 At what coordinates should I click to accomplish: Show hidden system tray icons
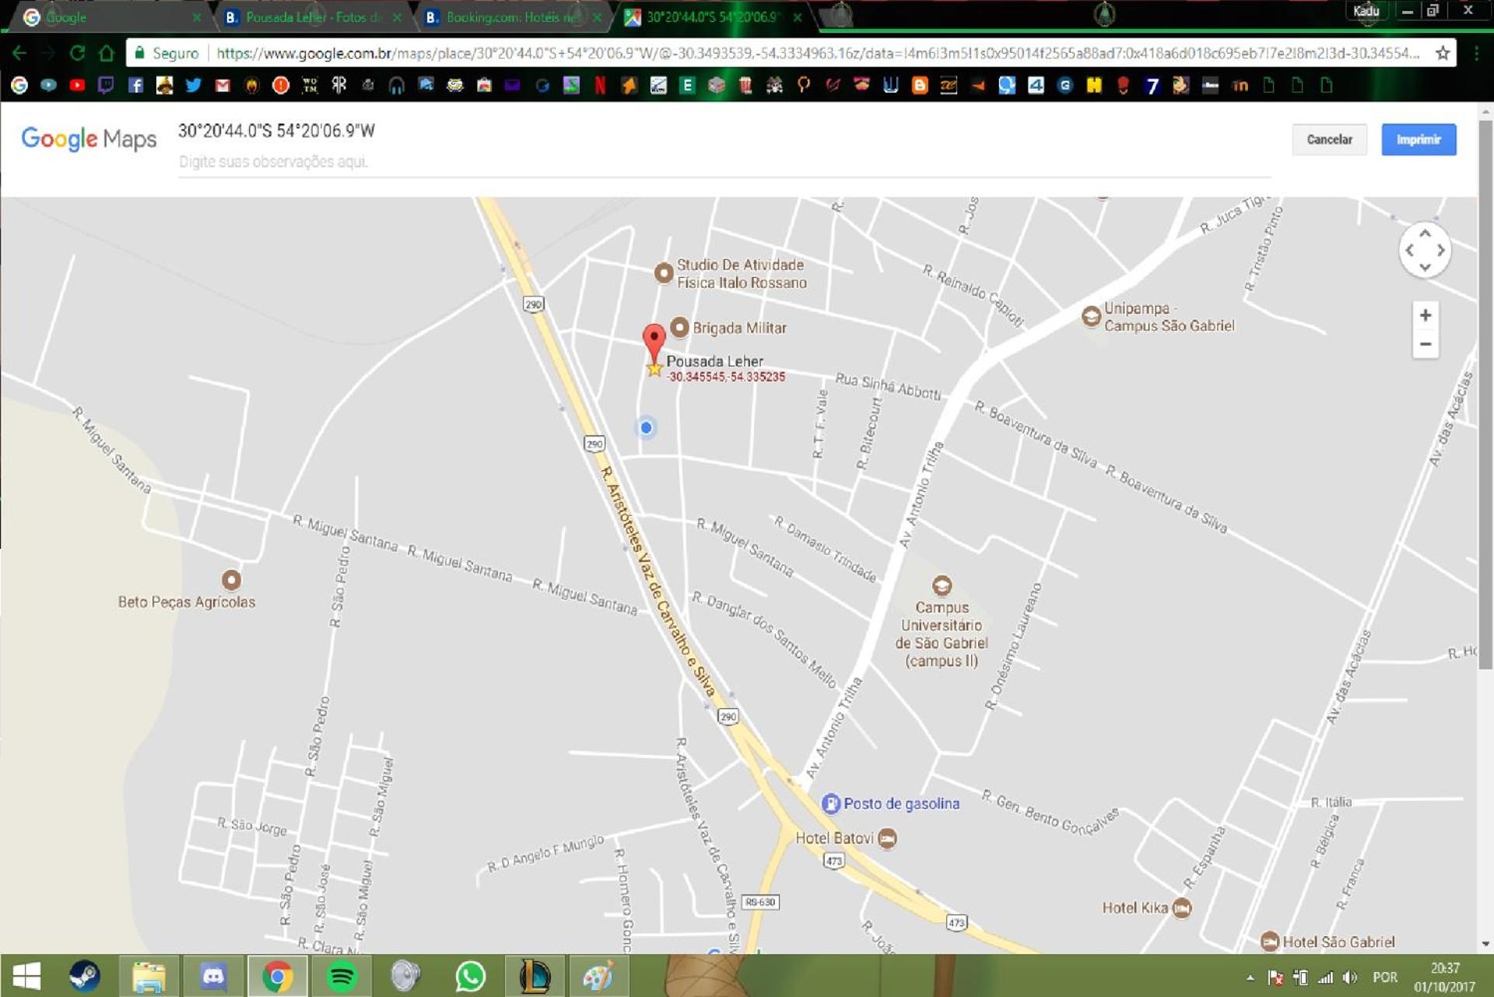pos(1250,978)
